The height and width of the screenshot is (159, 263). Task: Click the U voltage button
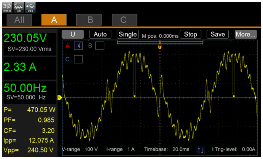point(73,34)
